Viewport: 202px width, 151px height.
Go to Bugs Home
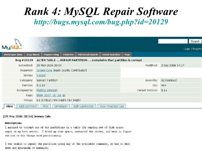point(33,54)
